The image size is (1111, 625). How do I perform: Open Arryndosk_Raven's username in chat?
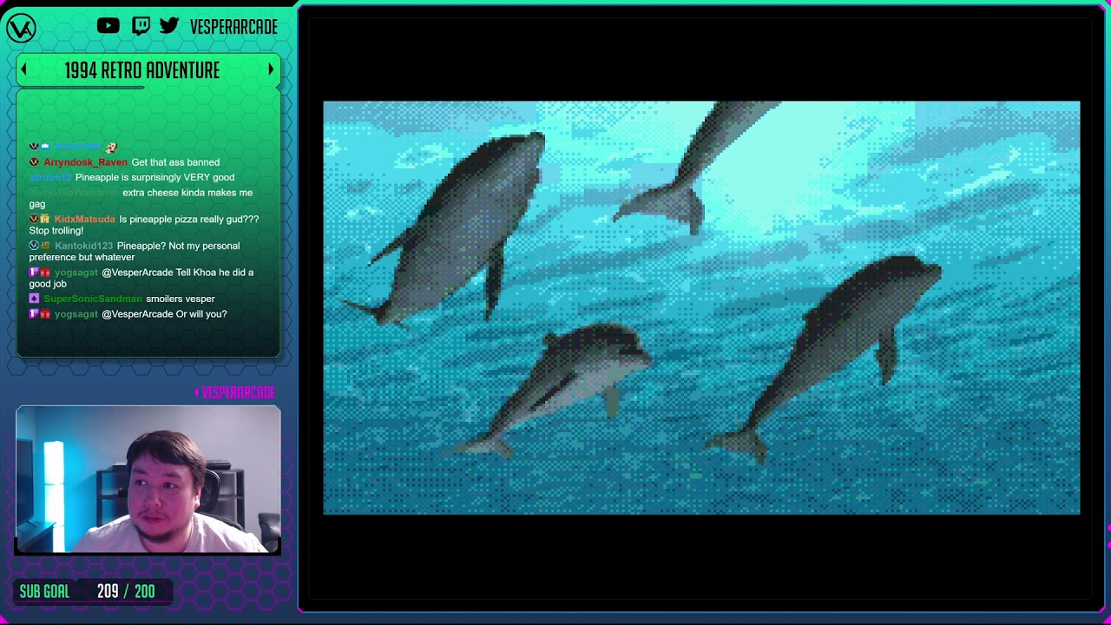pos(85,162)
